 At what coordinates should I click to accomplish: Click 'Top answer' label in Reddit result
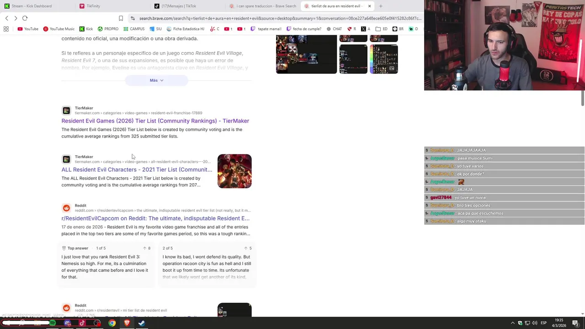click(78, 248)
